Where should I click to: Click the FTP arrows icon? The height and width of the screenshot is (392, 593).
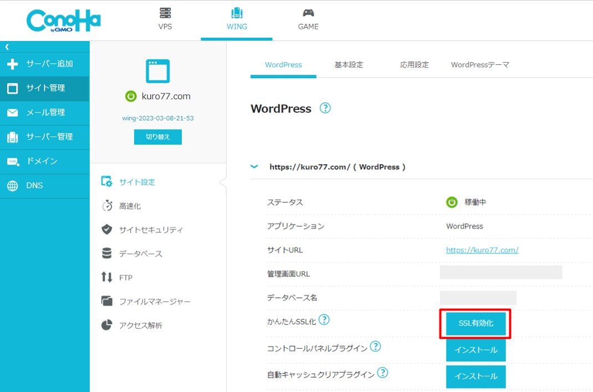106,277
